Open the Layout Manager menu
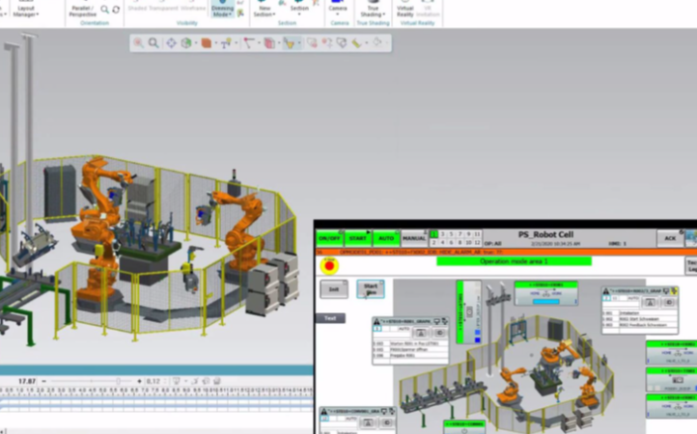 pos(24,11)
